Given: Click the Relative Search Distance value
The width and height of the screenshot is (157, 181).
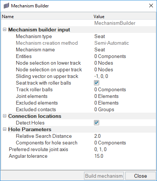Looking at the screenshot, I should click(x=125, y=136).
